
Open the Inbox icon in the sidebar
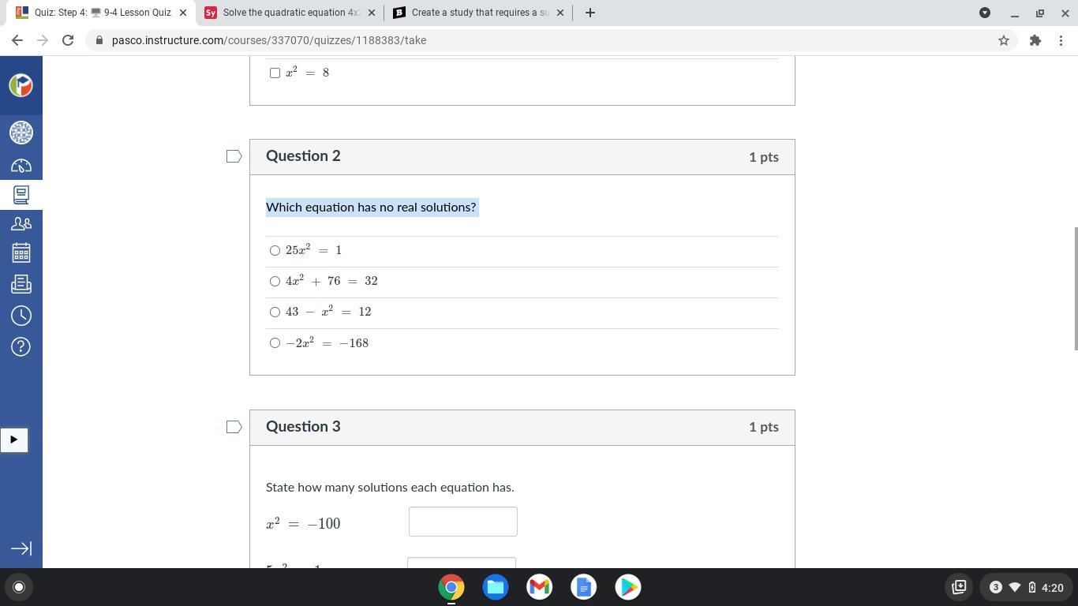[x=21, y=283]
